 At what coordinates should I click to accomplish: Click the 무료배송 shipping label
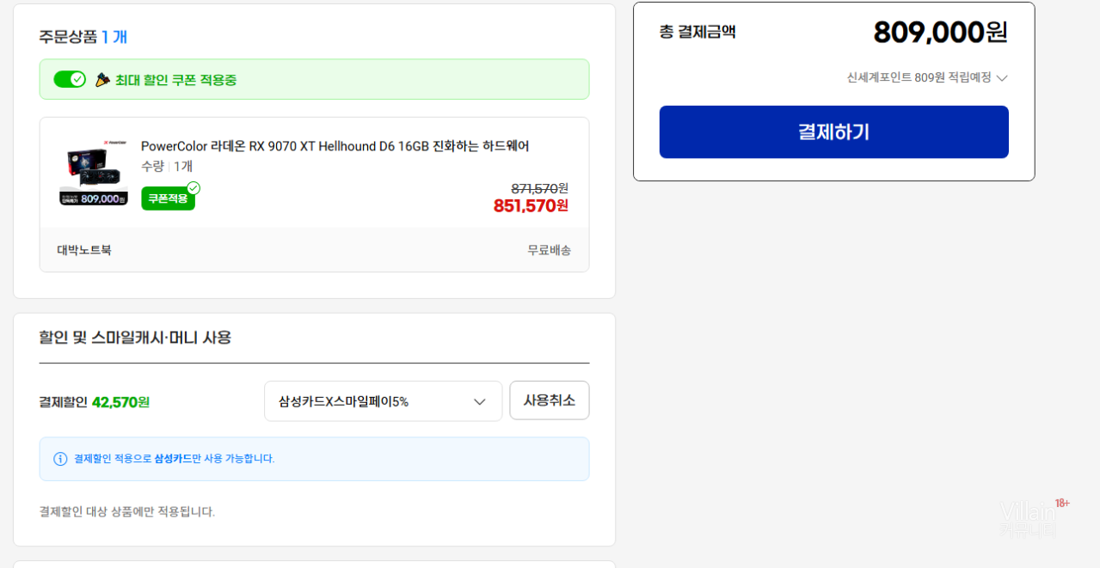pyautogui.click(x=549, y=250)
